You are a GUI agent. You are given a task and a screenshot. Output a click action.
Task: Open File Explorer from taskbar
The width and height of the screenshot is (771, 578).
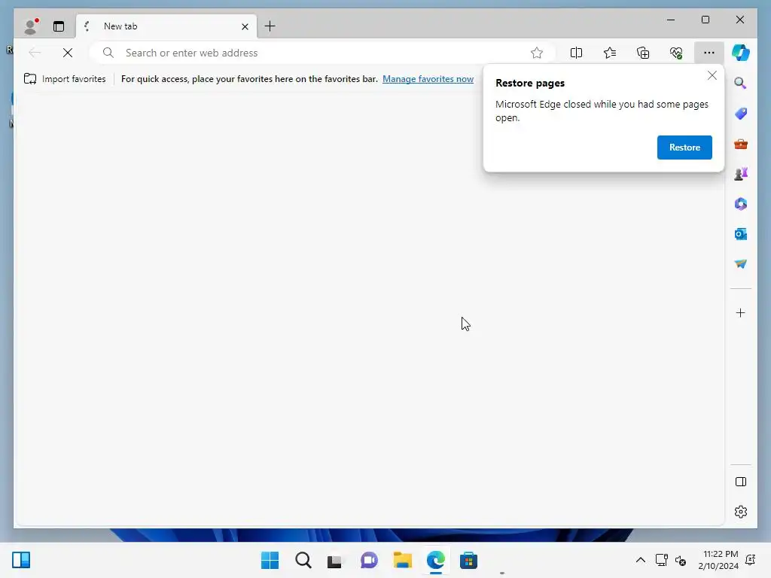click(x=402, y=560)
